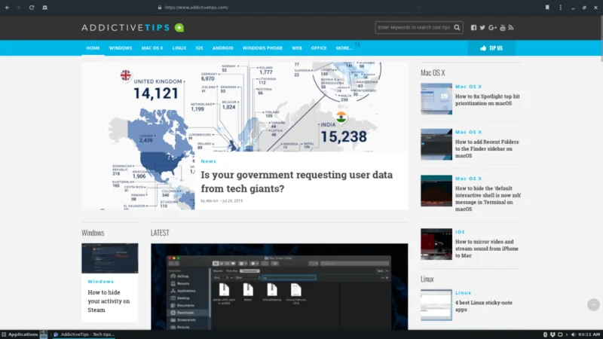Screen dimensions: 603x339
Task: Open the IOS nav menu item
Action: [x=199, y=48]
